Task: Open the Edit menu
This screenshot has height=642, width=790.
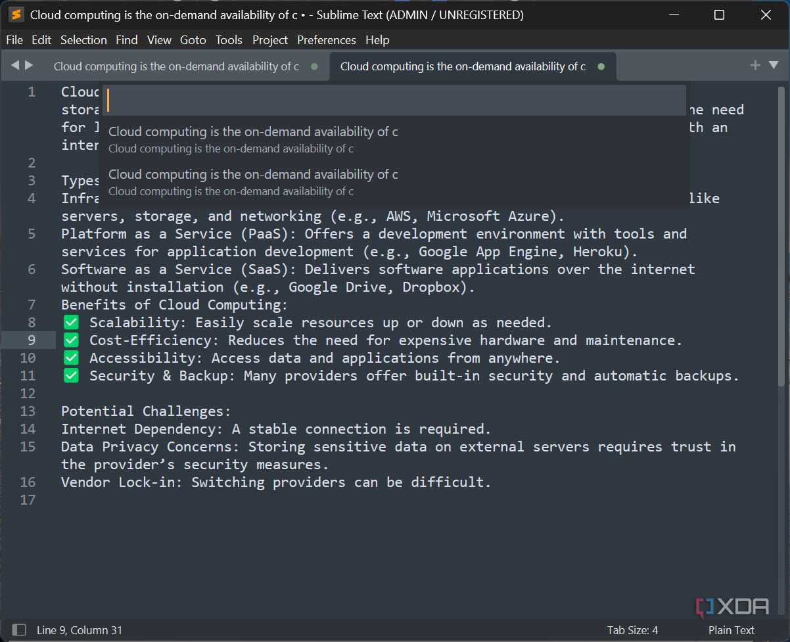Action: pyautogui.click(x=41, y=40)
